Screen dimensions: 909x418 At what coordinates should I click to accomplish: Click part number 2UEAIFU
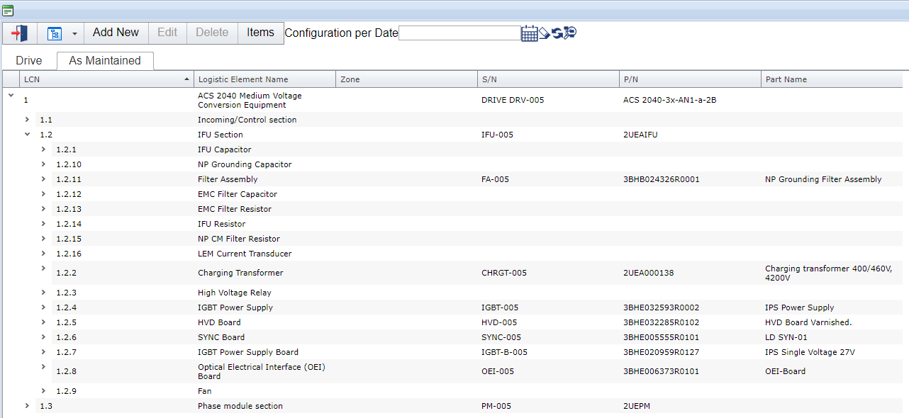[x=640, y=135]
